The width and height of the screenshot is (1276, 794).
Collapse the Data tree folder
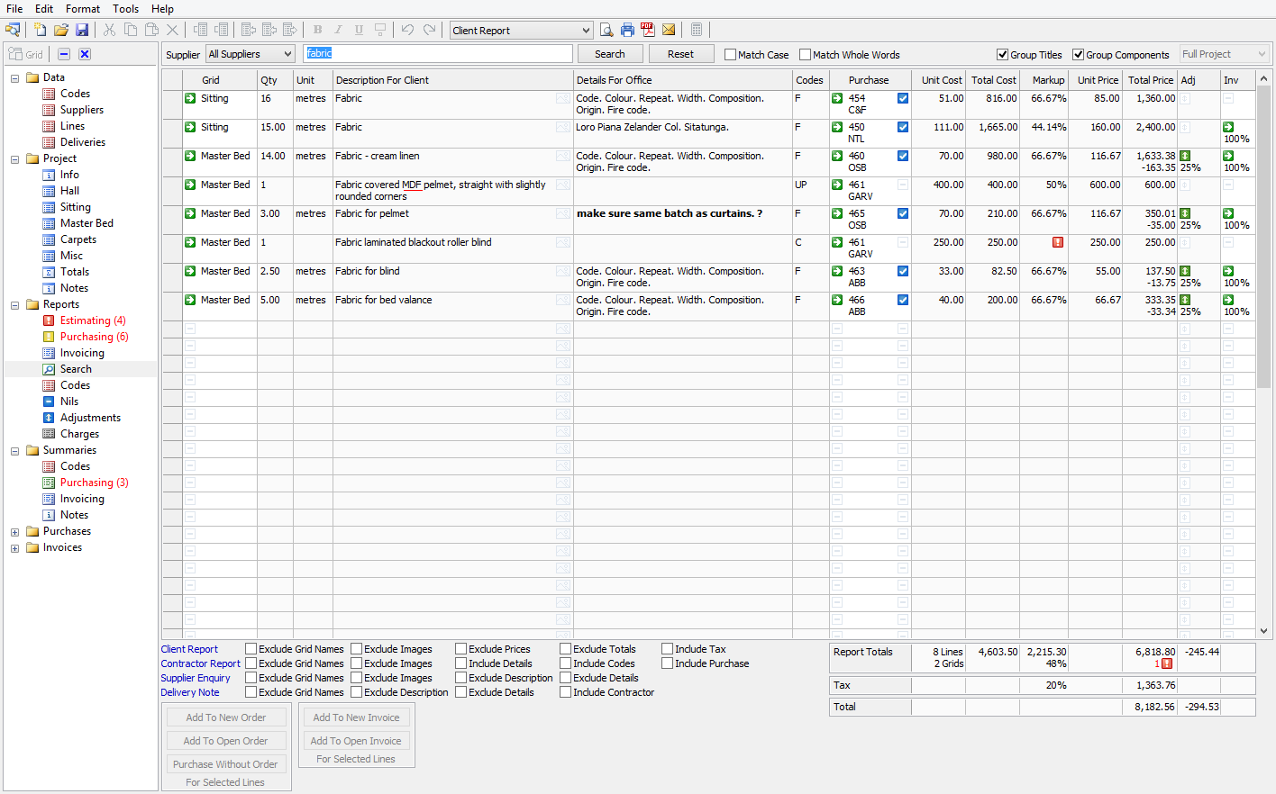pos(14,78)
